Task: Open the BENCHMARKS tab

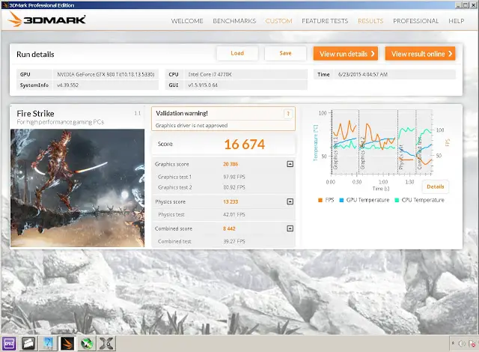Action: point(234,21)
